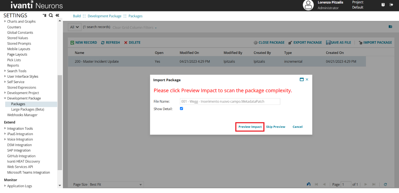Click Development Package breadcrumb link
Screen dimensions: 399x193
click(x=105, y=16)
